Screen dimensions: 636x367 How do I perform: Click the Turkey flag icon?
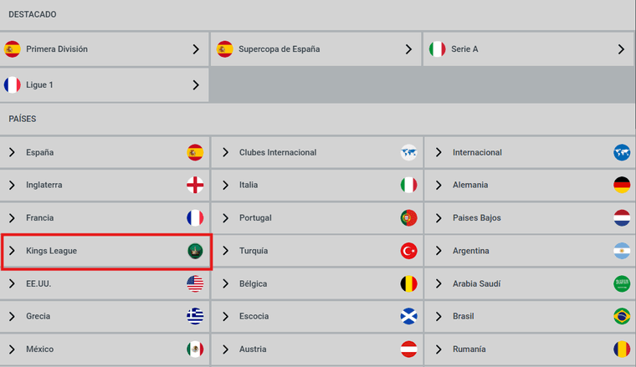(x=408, y=251)
